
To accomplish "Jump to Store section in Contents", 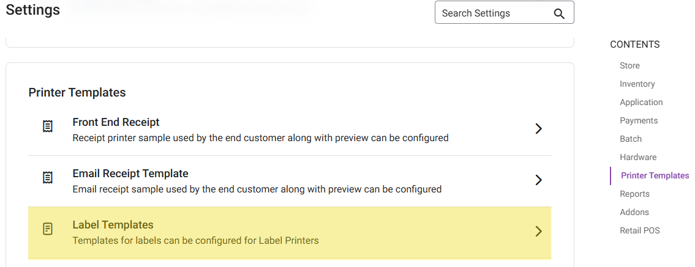I will [629, 65].
